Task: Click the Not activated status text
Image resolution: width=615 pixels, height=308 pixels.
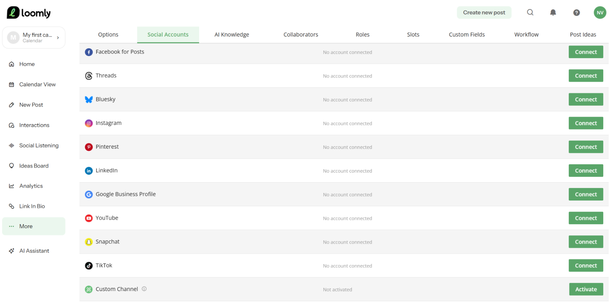Action: click(x=337, y=290)
